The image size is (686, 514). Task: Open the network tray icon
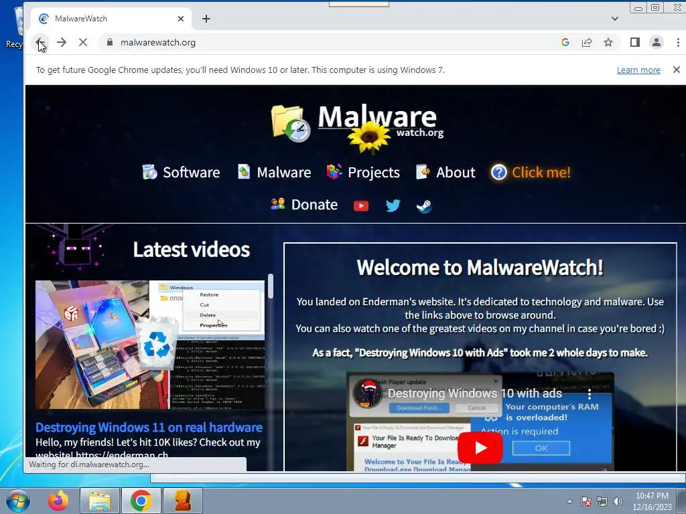(602, 501)
